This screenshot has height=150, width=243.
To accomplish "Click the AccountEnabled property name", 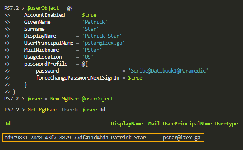I will point(44,15).
